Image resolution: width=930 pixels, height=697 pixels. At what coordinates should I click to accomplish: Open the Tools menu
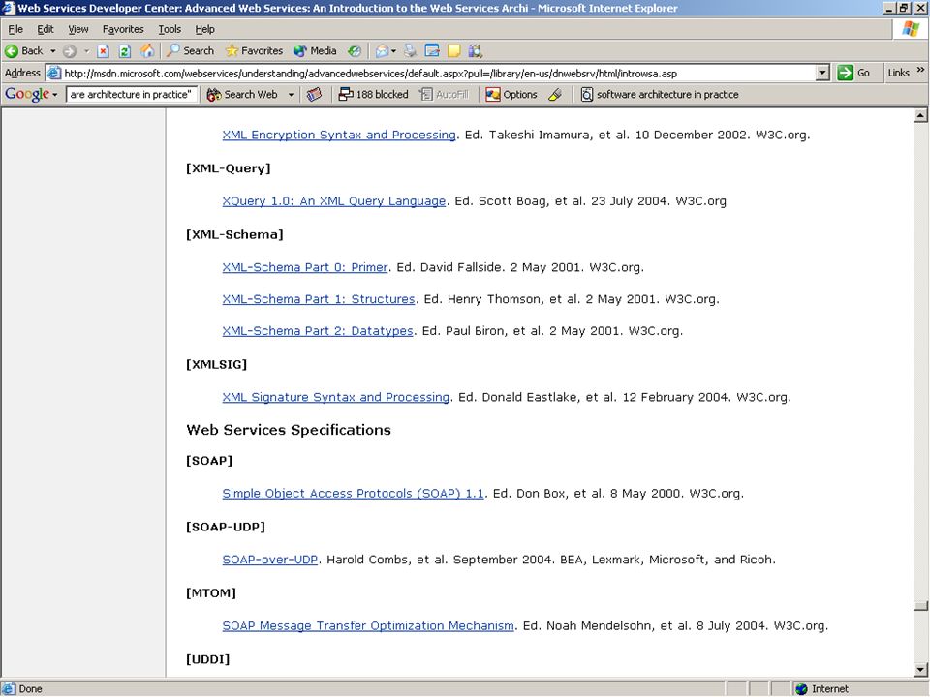click(x=170, y=29)
